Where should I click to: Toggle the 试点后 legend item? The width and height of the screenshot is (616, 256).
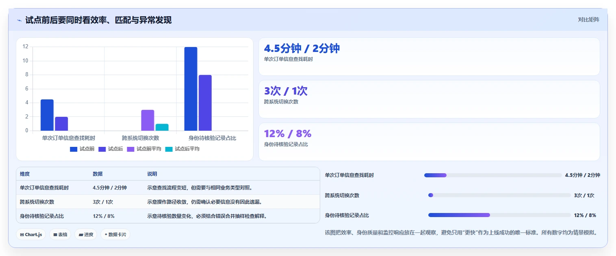pyautogui.click(x=111, y=149)
